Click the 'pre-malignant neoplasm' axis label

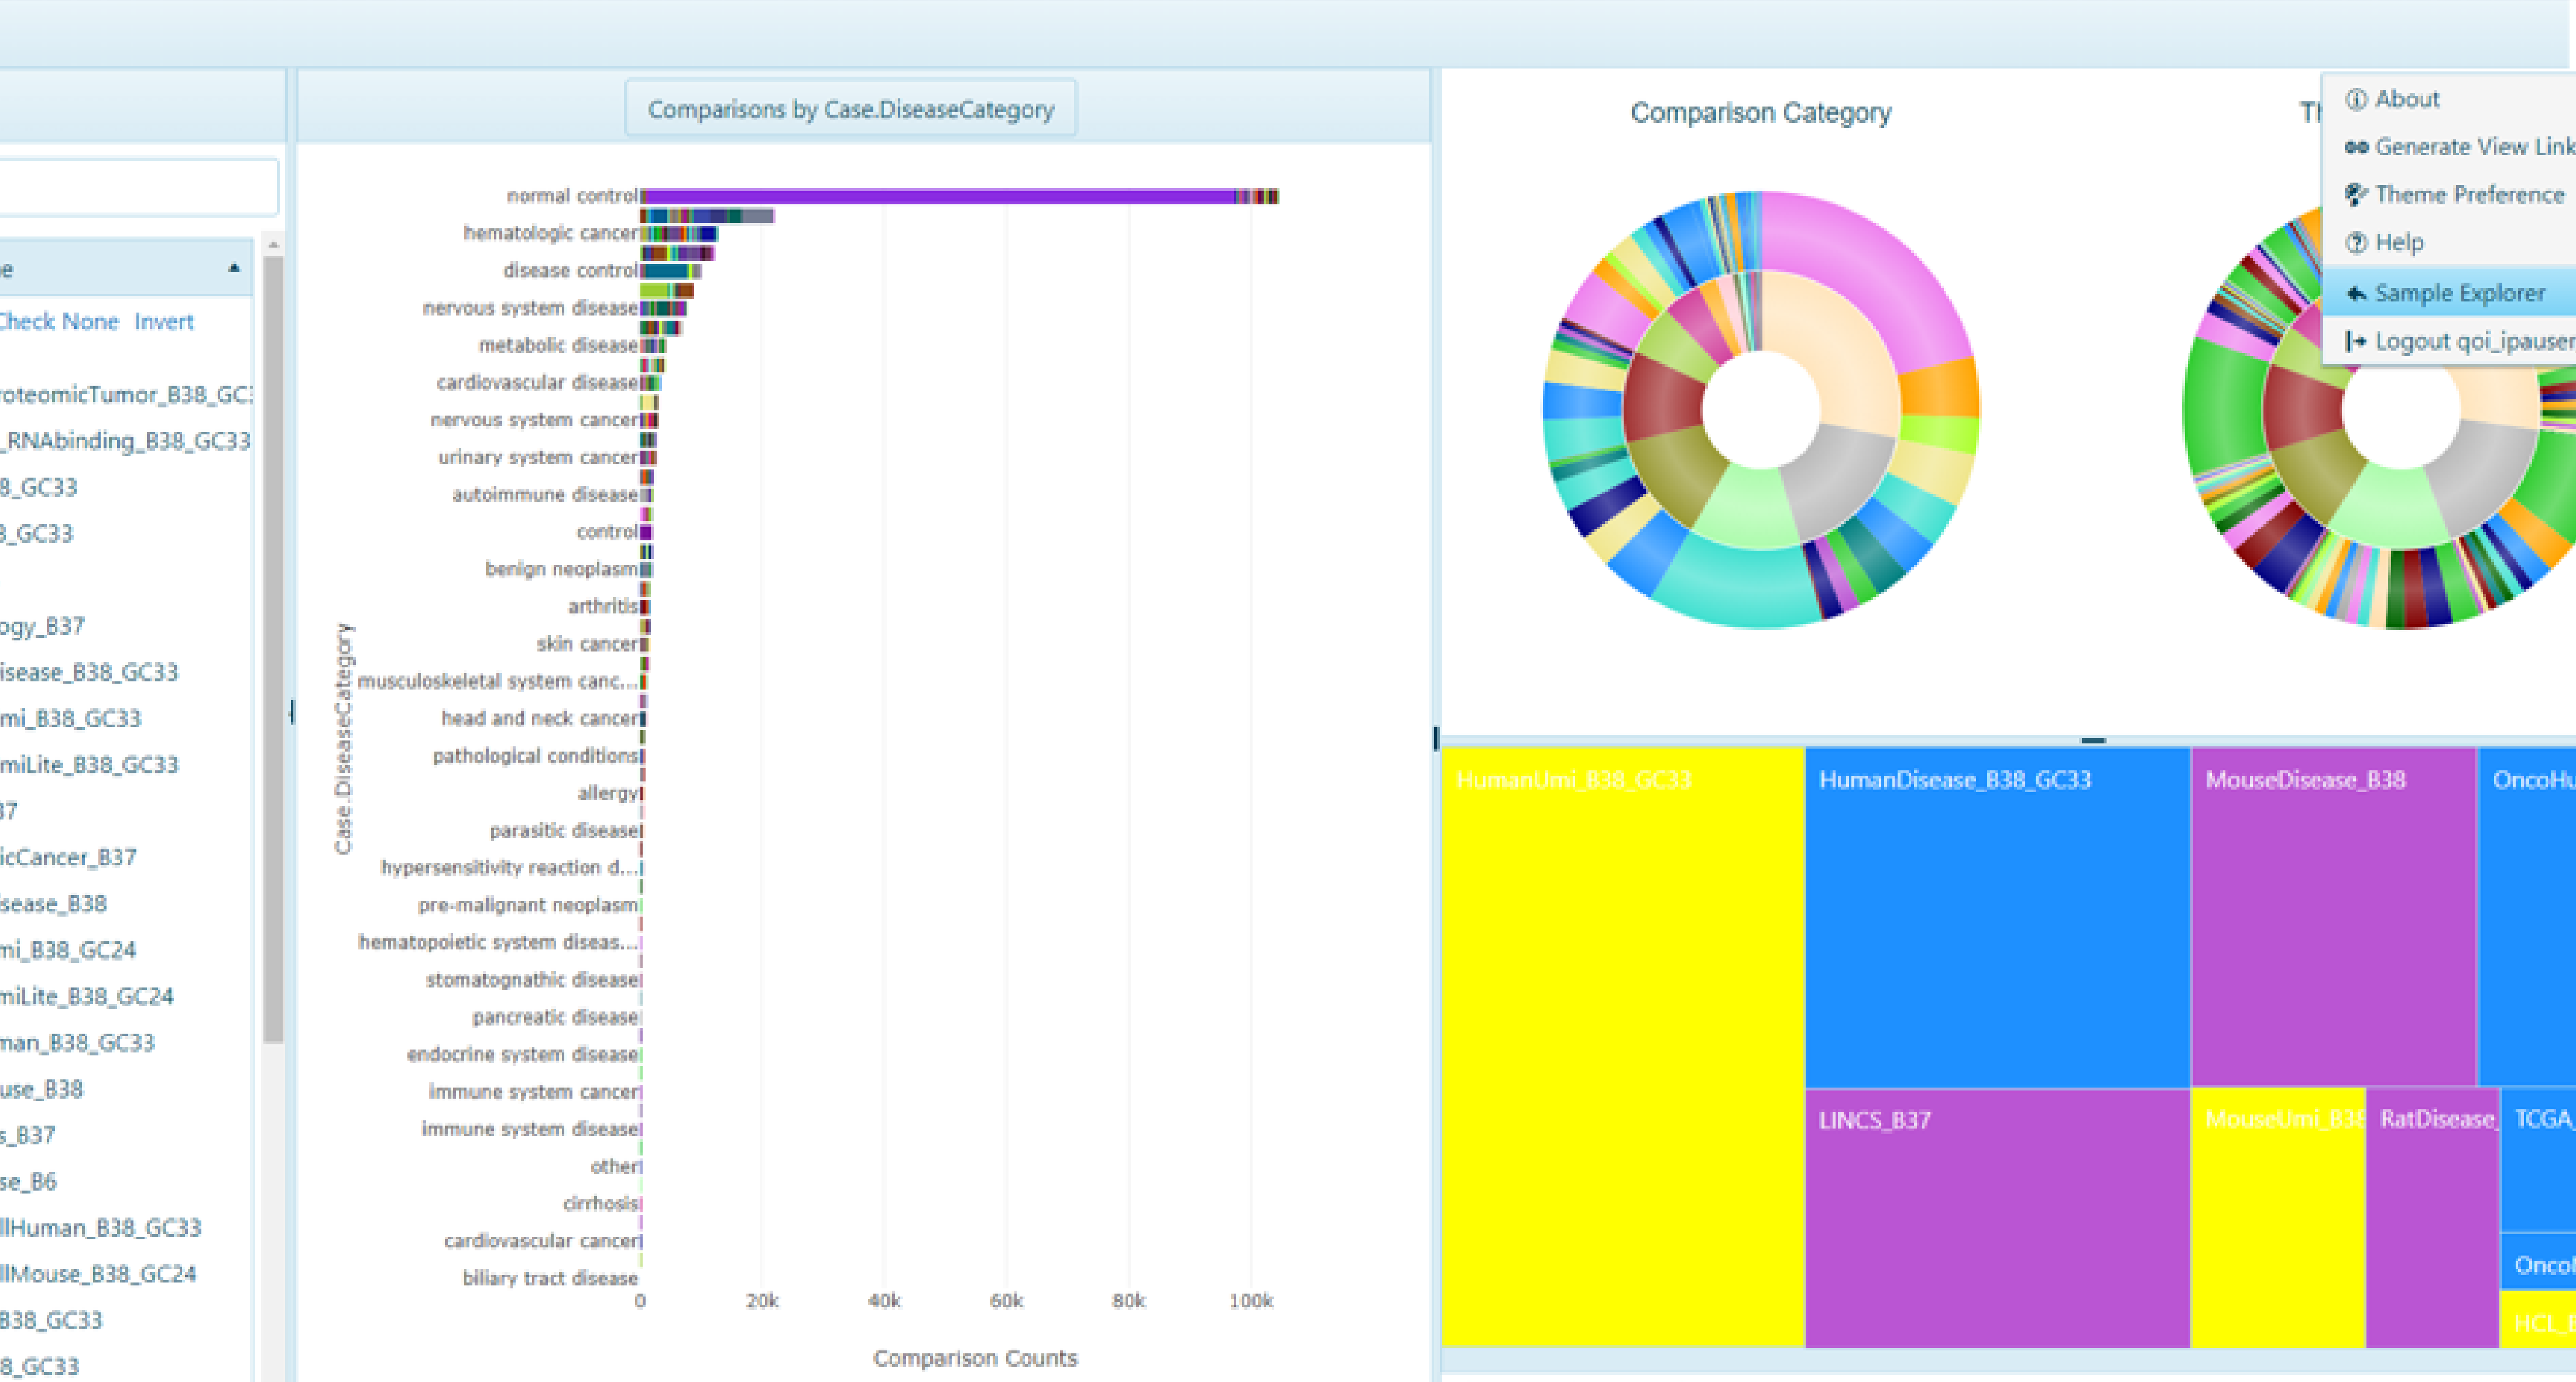coord(528,905)
